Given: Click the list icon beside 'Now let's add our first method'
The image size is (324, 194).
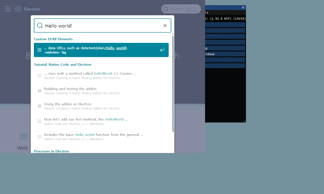Looking at the screenshot, I should coord(39,122).
